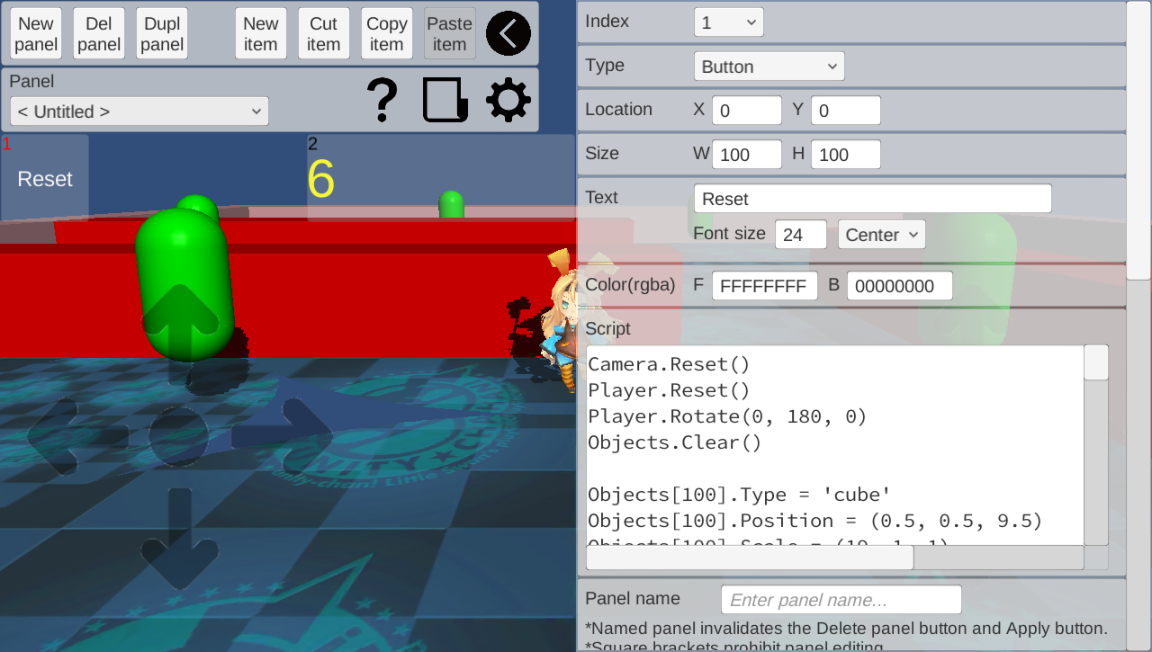Create a new panel

click(36, 34)
